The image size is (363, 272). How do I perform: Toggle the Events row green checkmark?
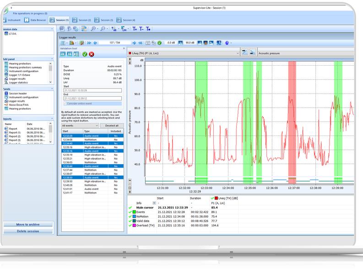(130, 212)
